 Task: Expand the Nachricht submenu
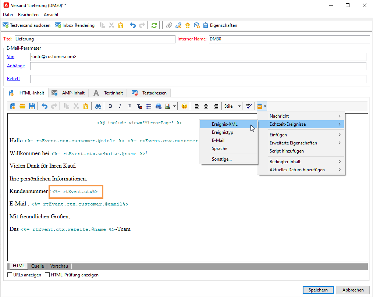[301, 116]
